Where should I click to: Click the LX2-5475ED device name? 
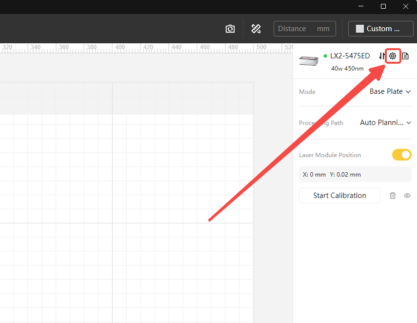350,56
